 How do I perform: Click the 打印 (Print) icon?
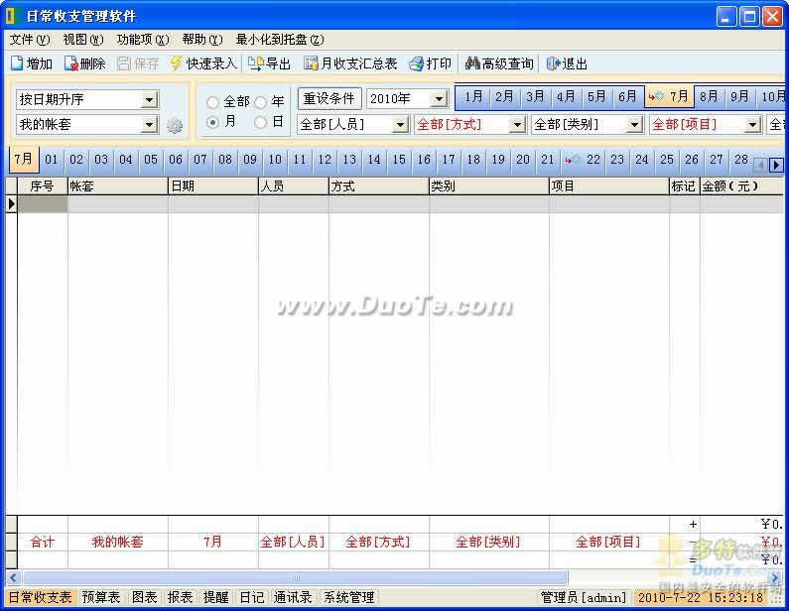coord(430,63)
